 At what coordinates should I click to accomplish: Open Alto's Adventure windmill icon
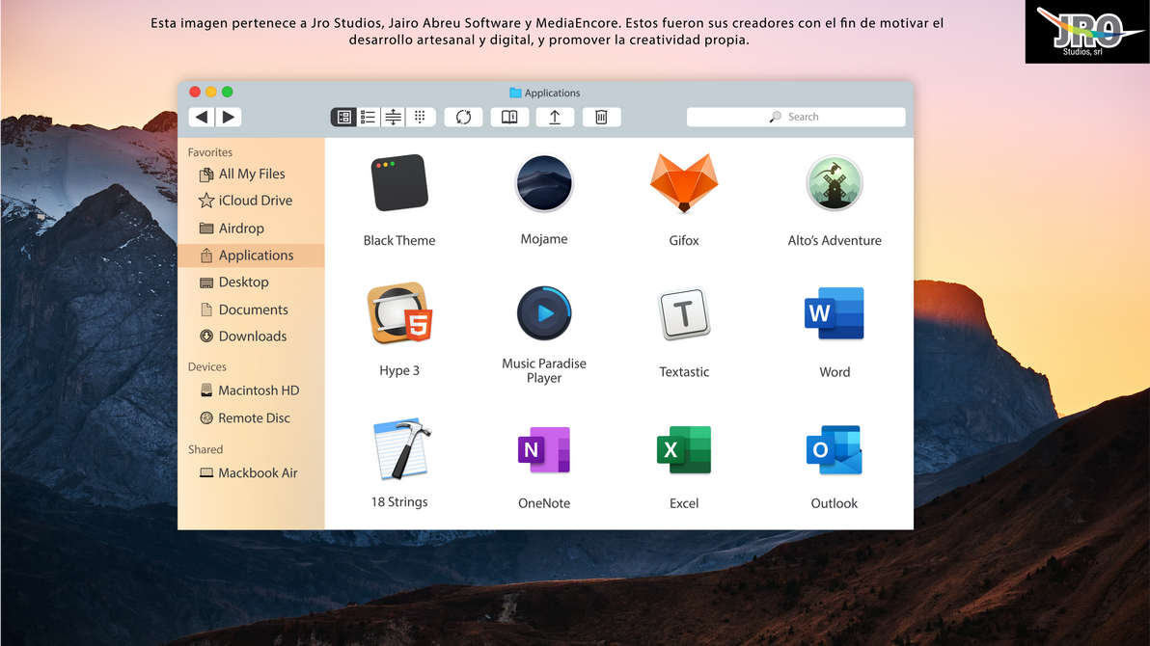click(x=834, y=182)
